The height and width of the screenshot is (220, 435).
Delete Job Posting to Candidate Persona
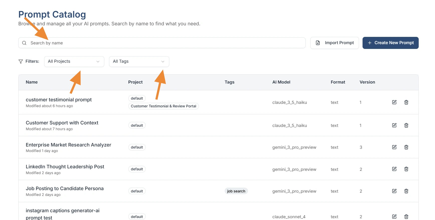click(406, 191)
